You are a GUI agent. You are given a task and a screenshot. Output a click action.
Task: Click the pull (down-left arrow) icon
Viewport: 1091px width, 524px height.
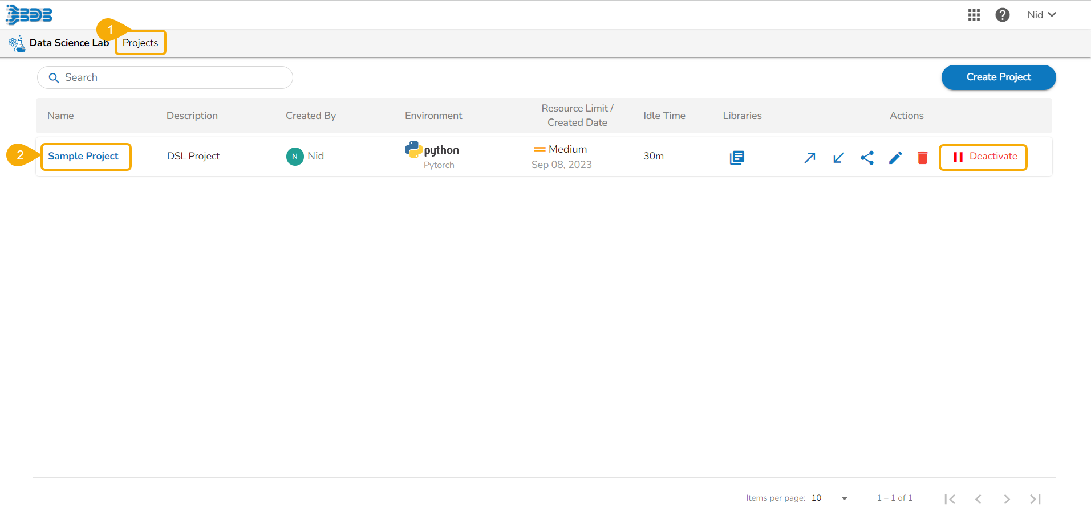(838, 158)
